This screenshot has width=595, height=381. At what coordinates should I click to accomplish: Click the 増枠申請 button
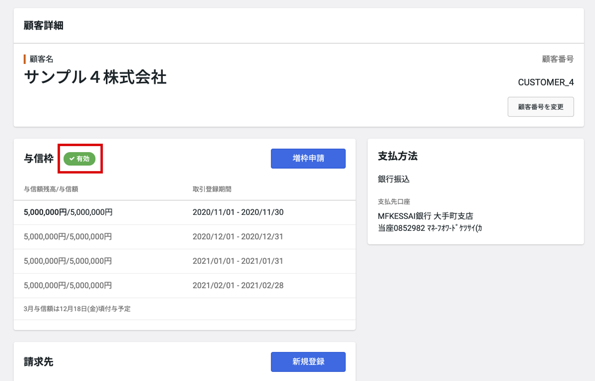tap(308, 158)
